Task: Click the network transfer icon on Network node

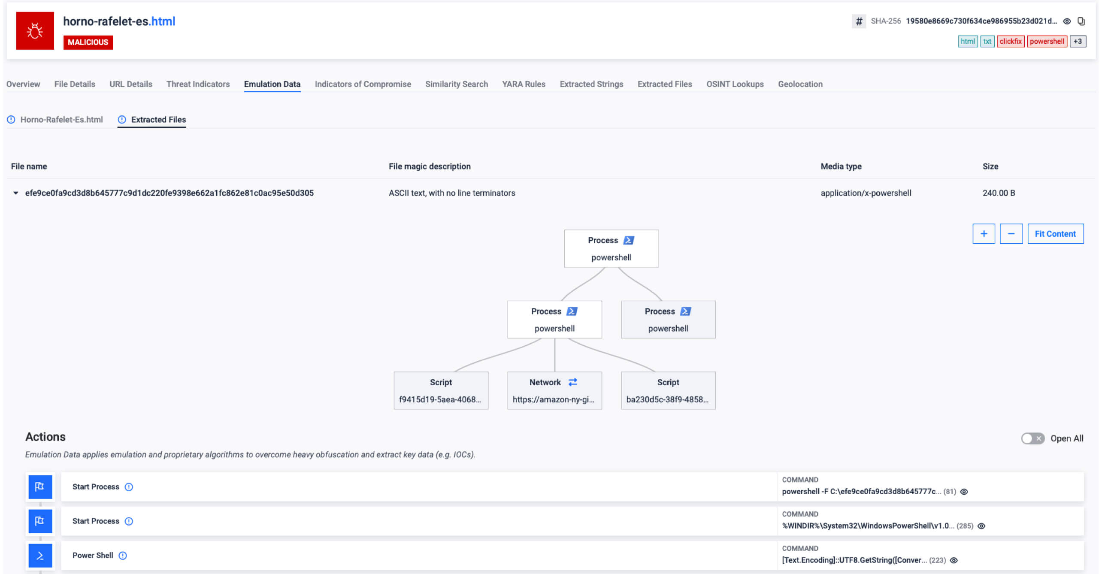Action: (572, 382)
